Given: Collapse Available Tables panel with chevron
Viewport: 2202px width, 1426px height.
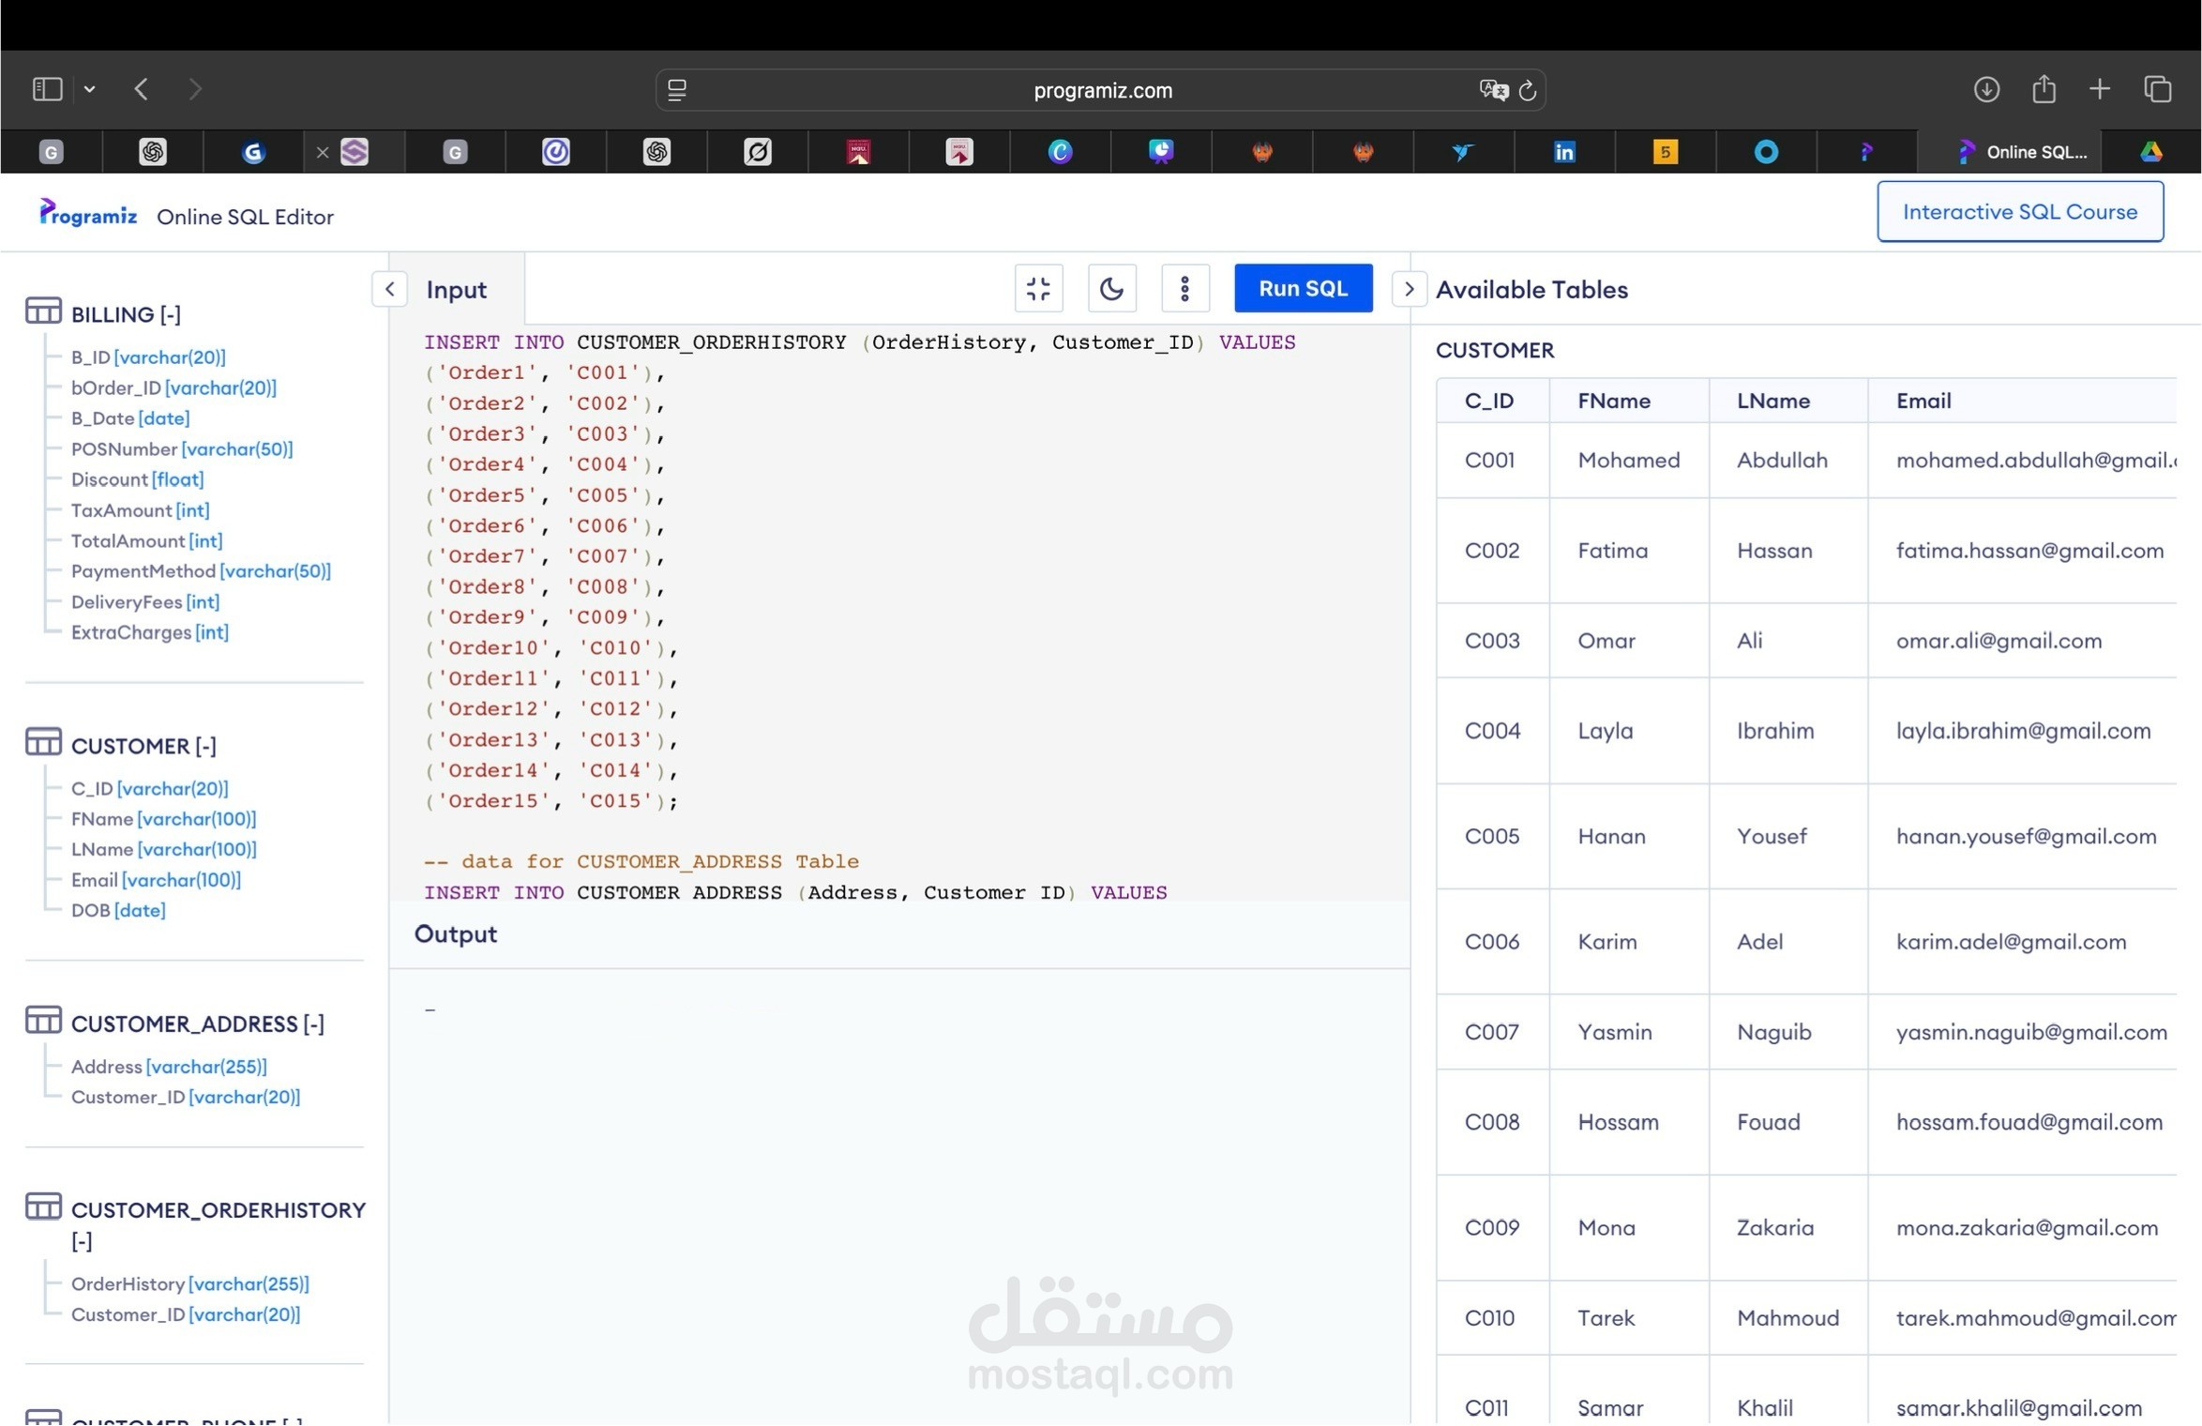Looking at the screenshot, I should (1408, 289).
